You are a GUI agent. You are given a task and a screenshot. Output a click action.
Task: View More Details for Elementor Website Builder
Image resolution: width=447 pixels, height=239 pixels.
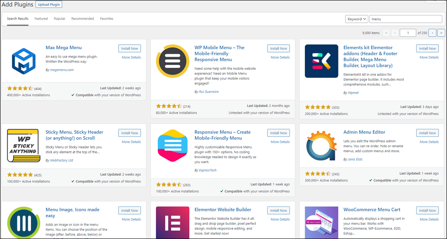click(280, 219)
